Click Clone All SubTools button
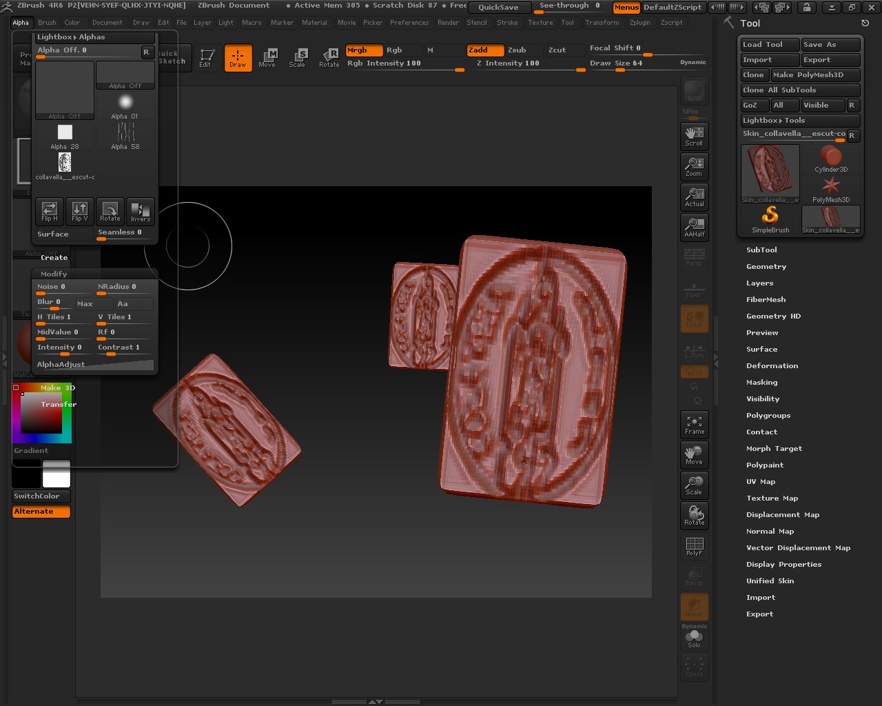Screen dimensions: 882x706 point(801,90)
